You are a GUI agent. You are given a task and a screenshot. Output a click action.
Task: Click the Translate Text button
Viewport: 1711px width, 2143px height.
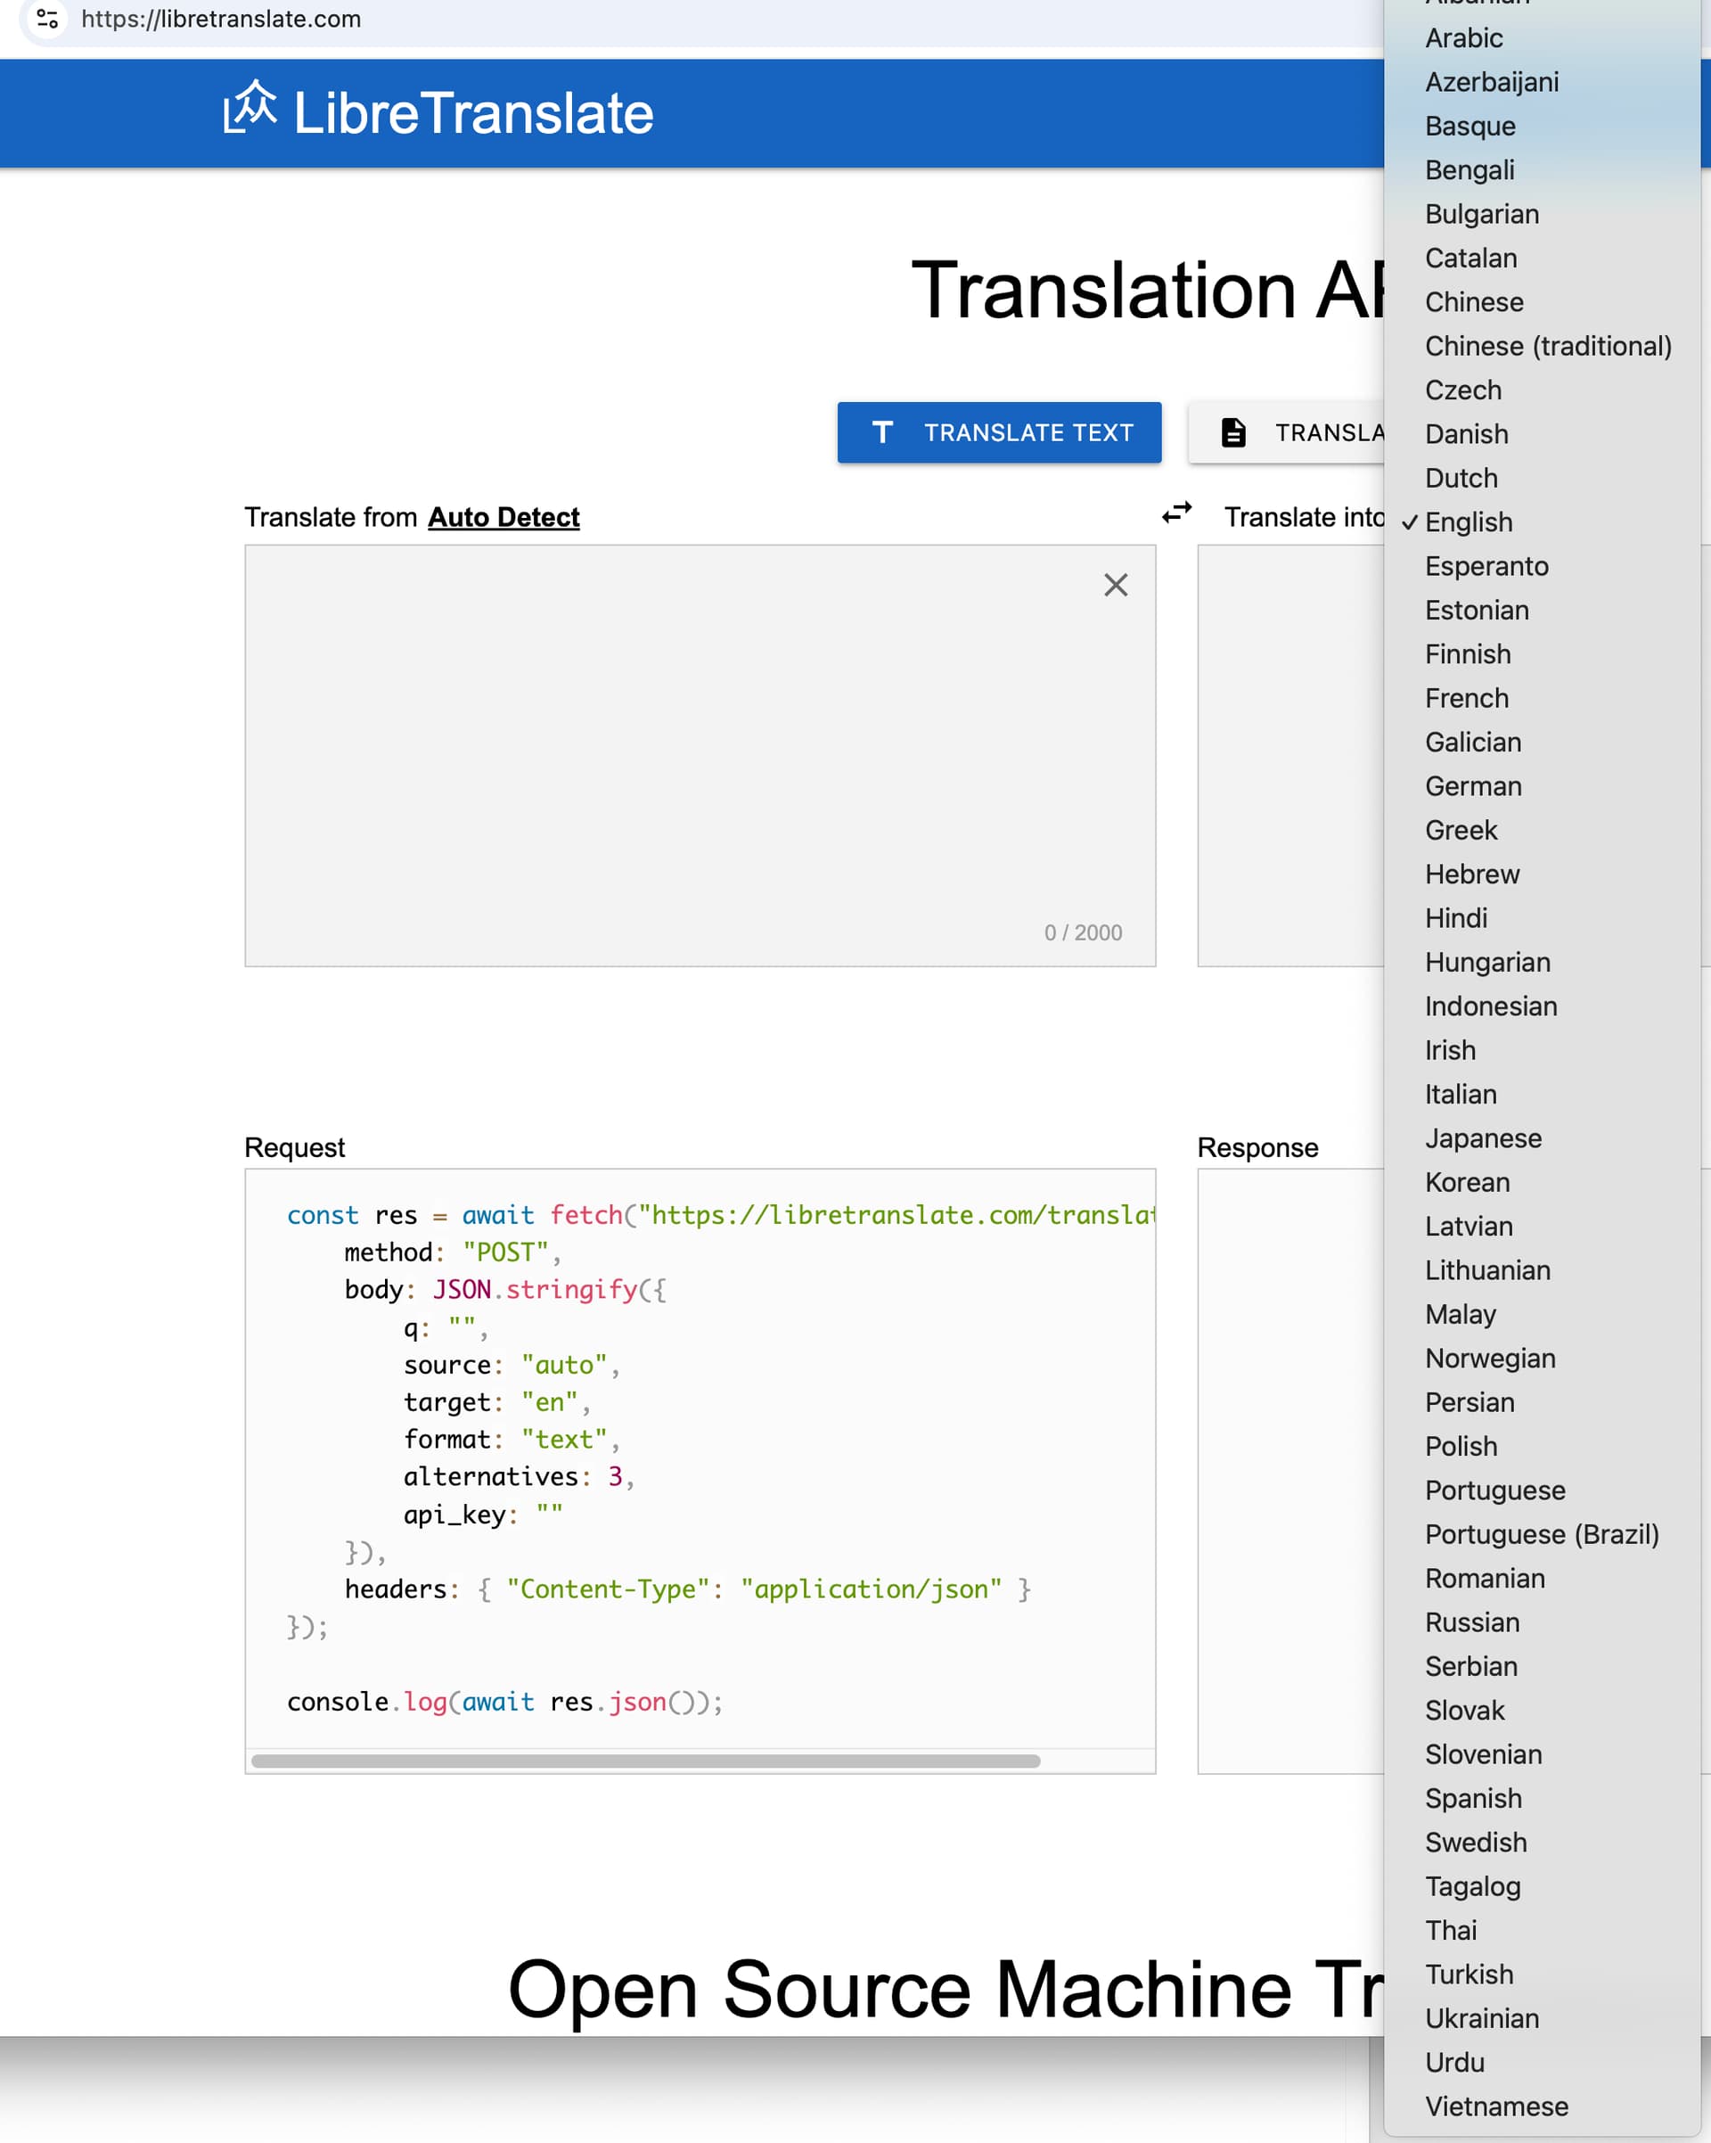click(x=999, y=432)
